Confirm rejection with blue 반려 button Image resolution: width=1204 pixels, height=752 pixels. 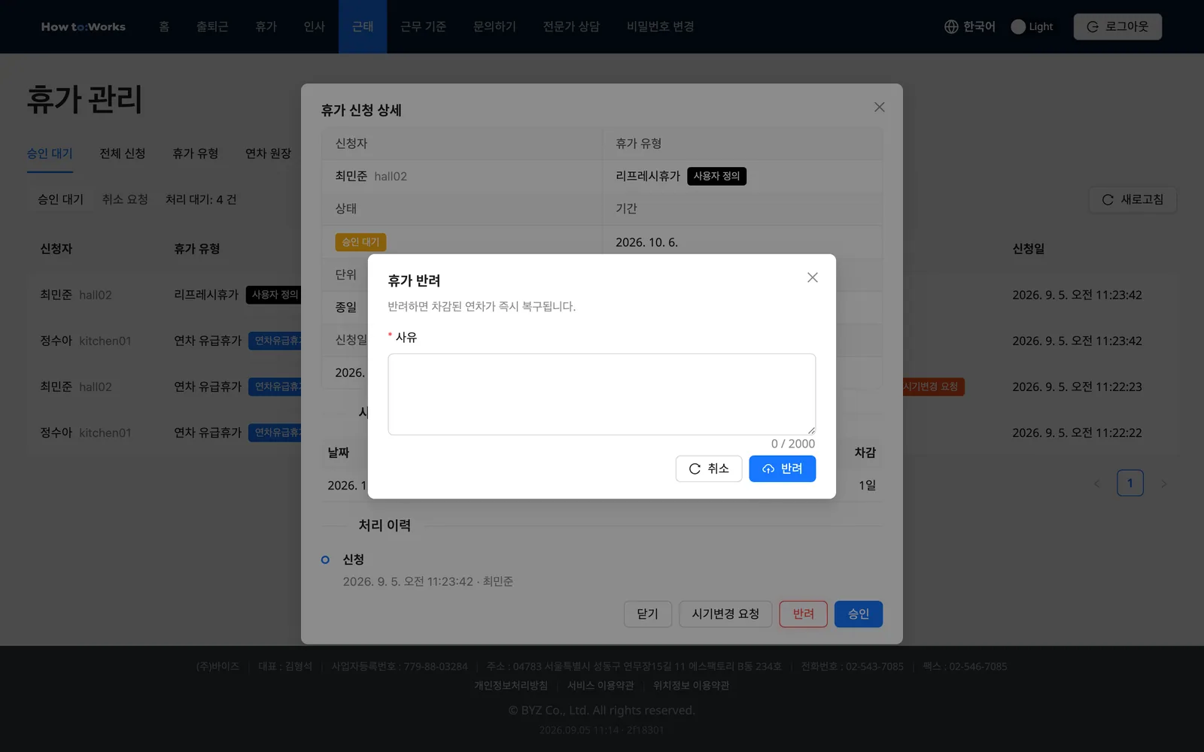point(782,468)
